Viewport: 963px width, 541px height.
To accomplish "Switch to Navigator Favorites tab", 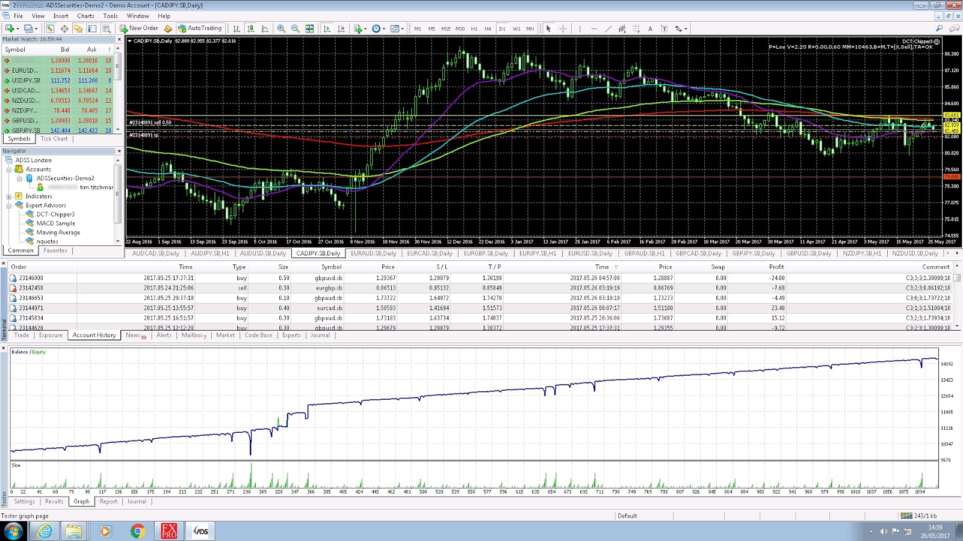I will pyautogui.click(x=55, y=251).
